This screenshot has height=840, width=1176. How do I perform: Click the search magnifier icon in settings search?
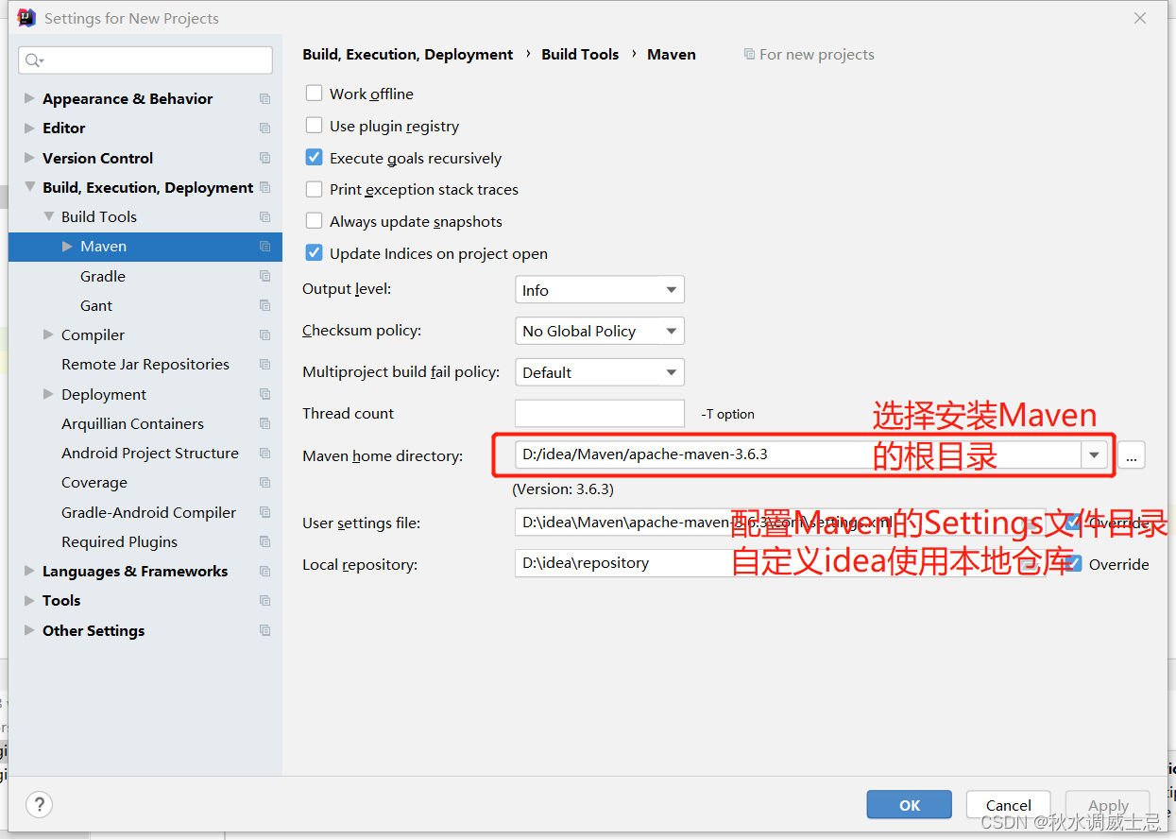click(x=34, y=60)
